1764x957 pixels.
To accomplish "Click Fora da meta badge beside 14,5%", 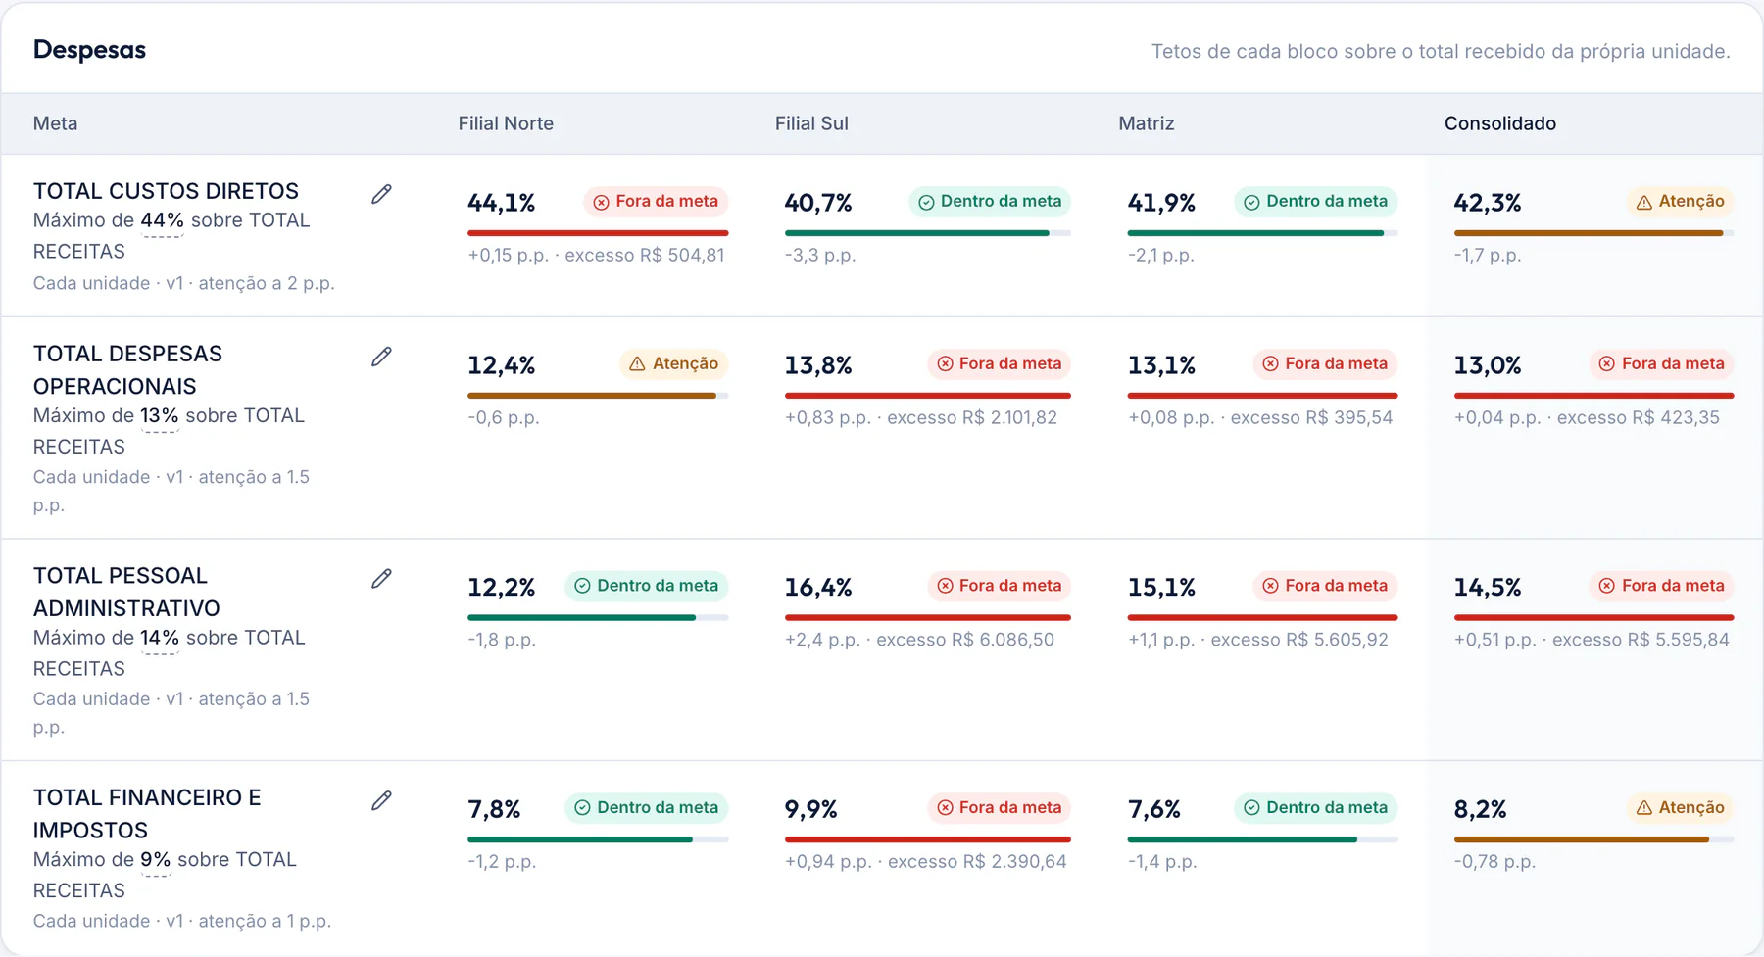I will coord(1661,586).
